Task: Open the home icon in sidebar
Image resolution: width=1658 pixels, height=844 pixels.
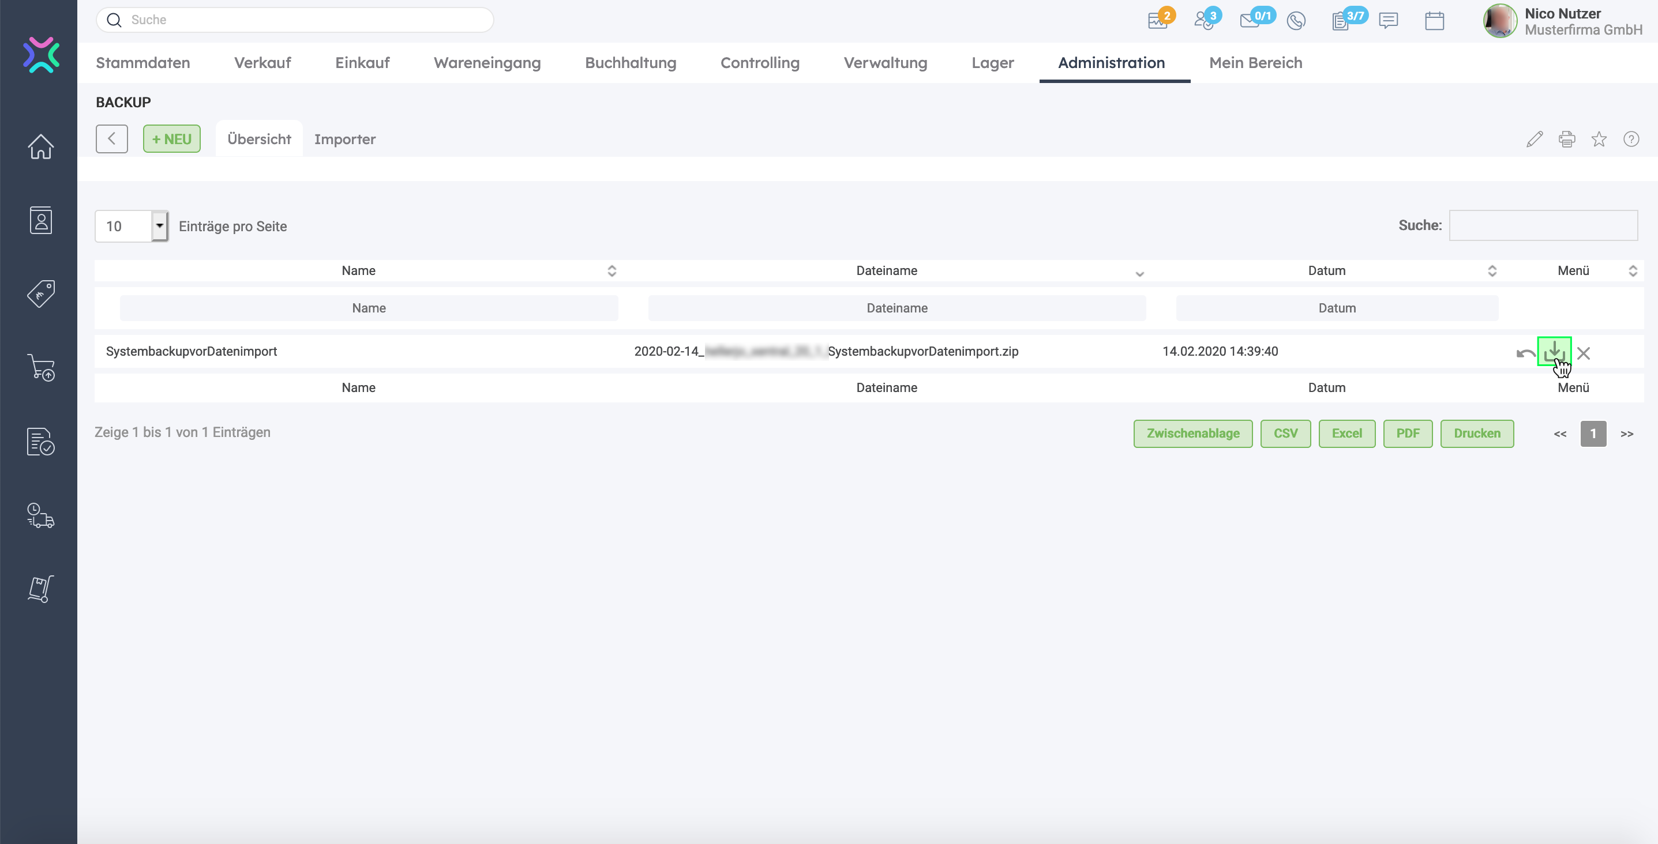Action: click(40, 146)
